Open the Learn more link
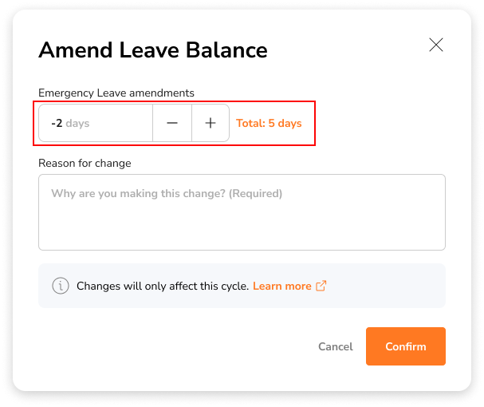The width and height of the screenshot is (484, 407). point(281,286)
